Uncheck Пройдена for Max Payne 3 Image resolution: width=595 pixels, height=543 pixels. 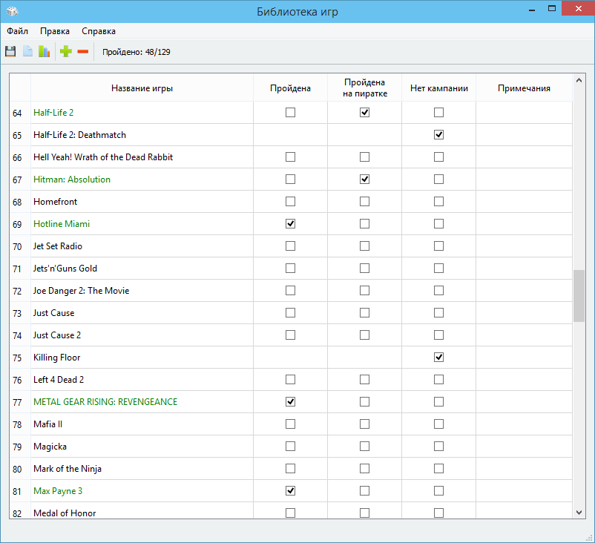(x=290, y=490)
